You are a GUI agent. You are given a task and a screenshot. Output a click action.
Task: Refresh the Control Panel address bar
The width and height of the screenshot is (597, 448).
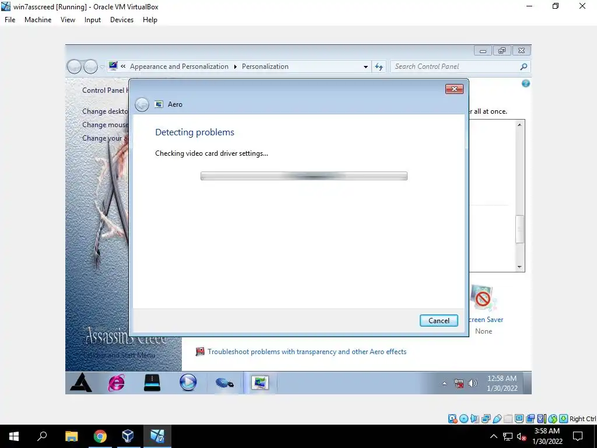(x=379, y=66)
